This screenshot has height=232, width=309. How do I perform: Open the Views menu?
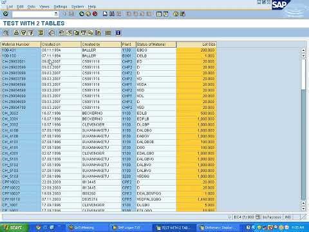pos(44,6)
